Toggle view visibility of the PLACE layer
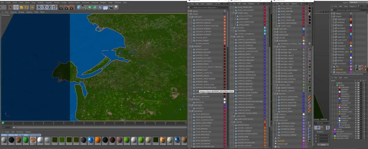368x149 pixels. click(358, 114)
